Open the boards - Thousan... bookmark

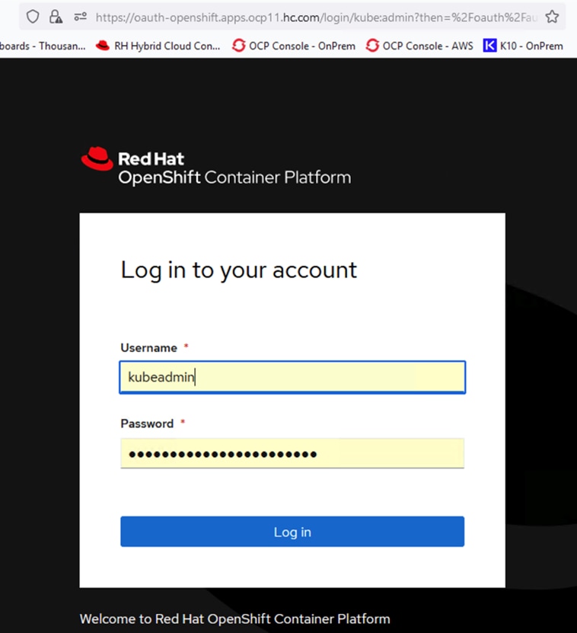[x=43, y=46]
